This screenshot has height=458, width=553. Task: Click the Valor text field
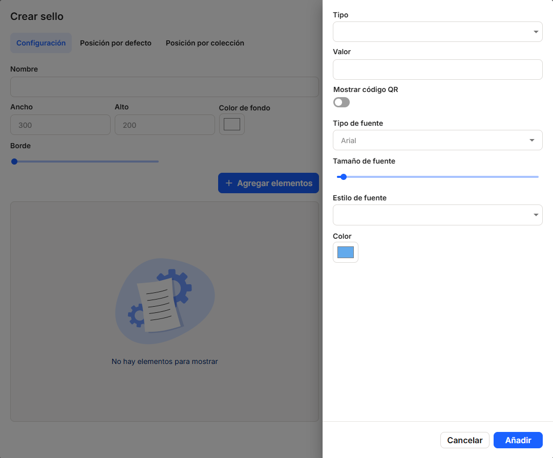click(437, 70)
